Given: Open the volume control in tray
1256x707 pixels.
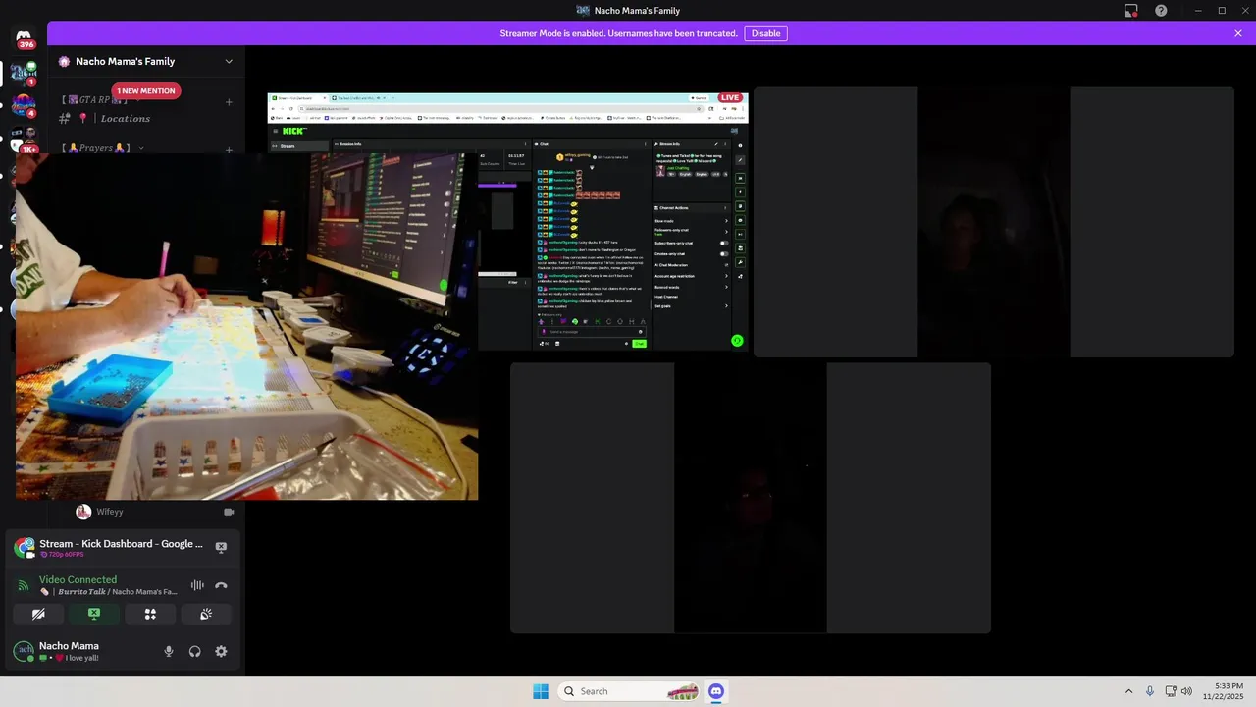Looking at the screenshot, I should pos(1187,691).
